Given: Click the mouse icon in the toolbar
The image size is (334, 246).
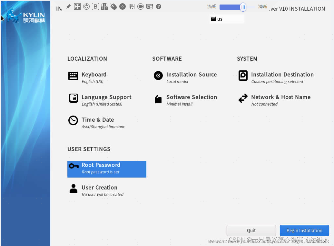Looking at the screenshot, I should click(x=113, y=6).
